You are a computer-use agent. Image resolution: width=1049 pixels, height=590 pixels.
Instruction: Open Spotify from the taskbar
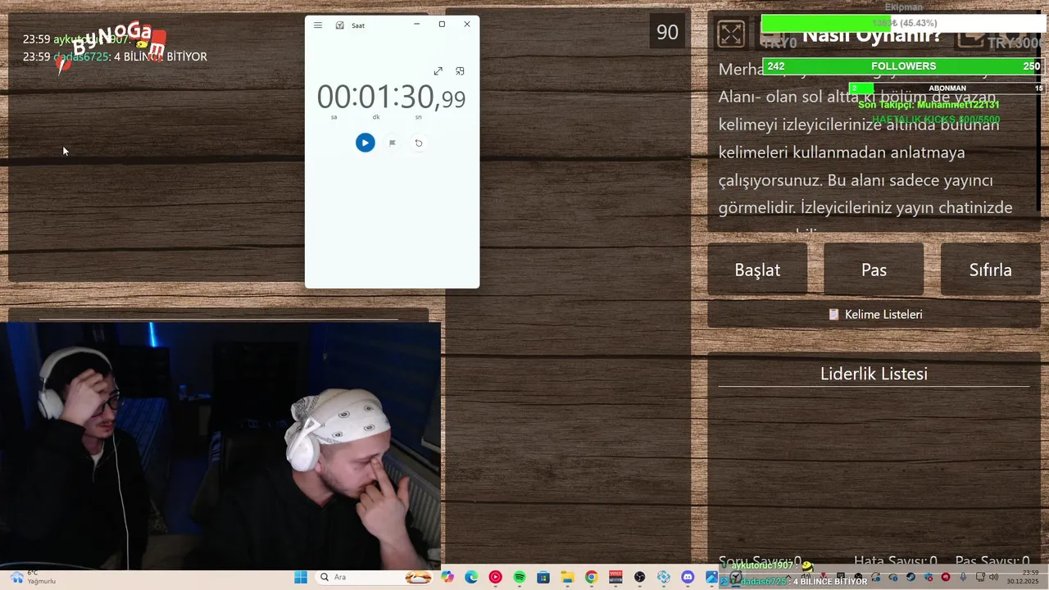click(x=519, y=578)
